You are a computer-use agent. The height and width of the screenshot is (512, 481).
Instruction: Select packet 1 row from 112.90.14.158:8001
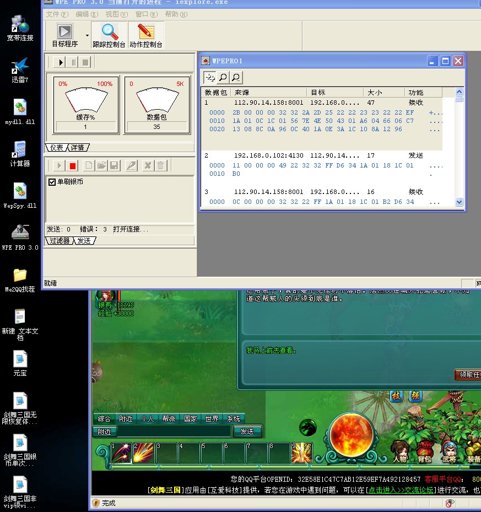click(322, 103)
